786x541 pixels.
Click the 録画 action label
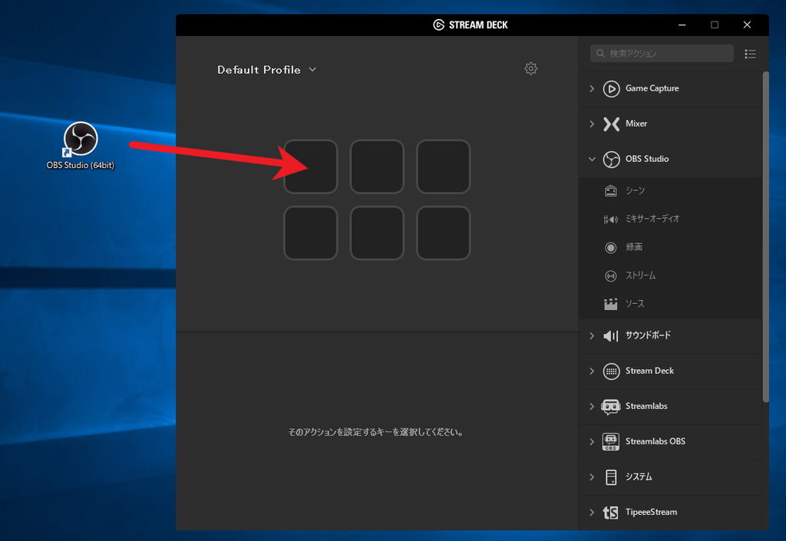(634, 247)
